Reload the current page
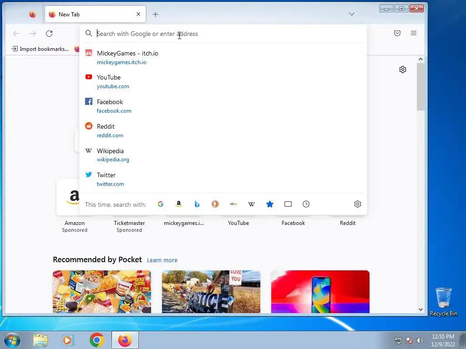Screen dimensions: 466x349 (49, 34)
